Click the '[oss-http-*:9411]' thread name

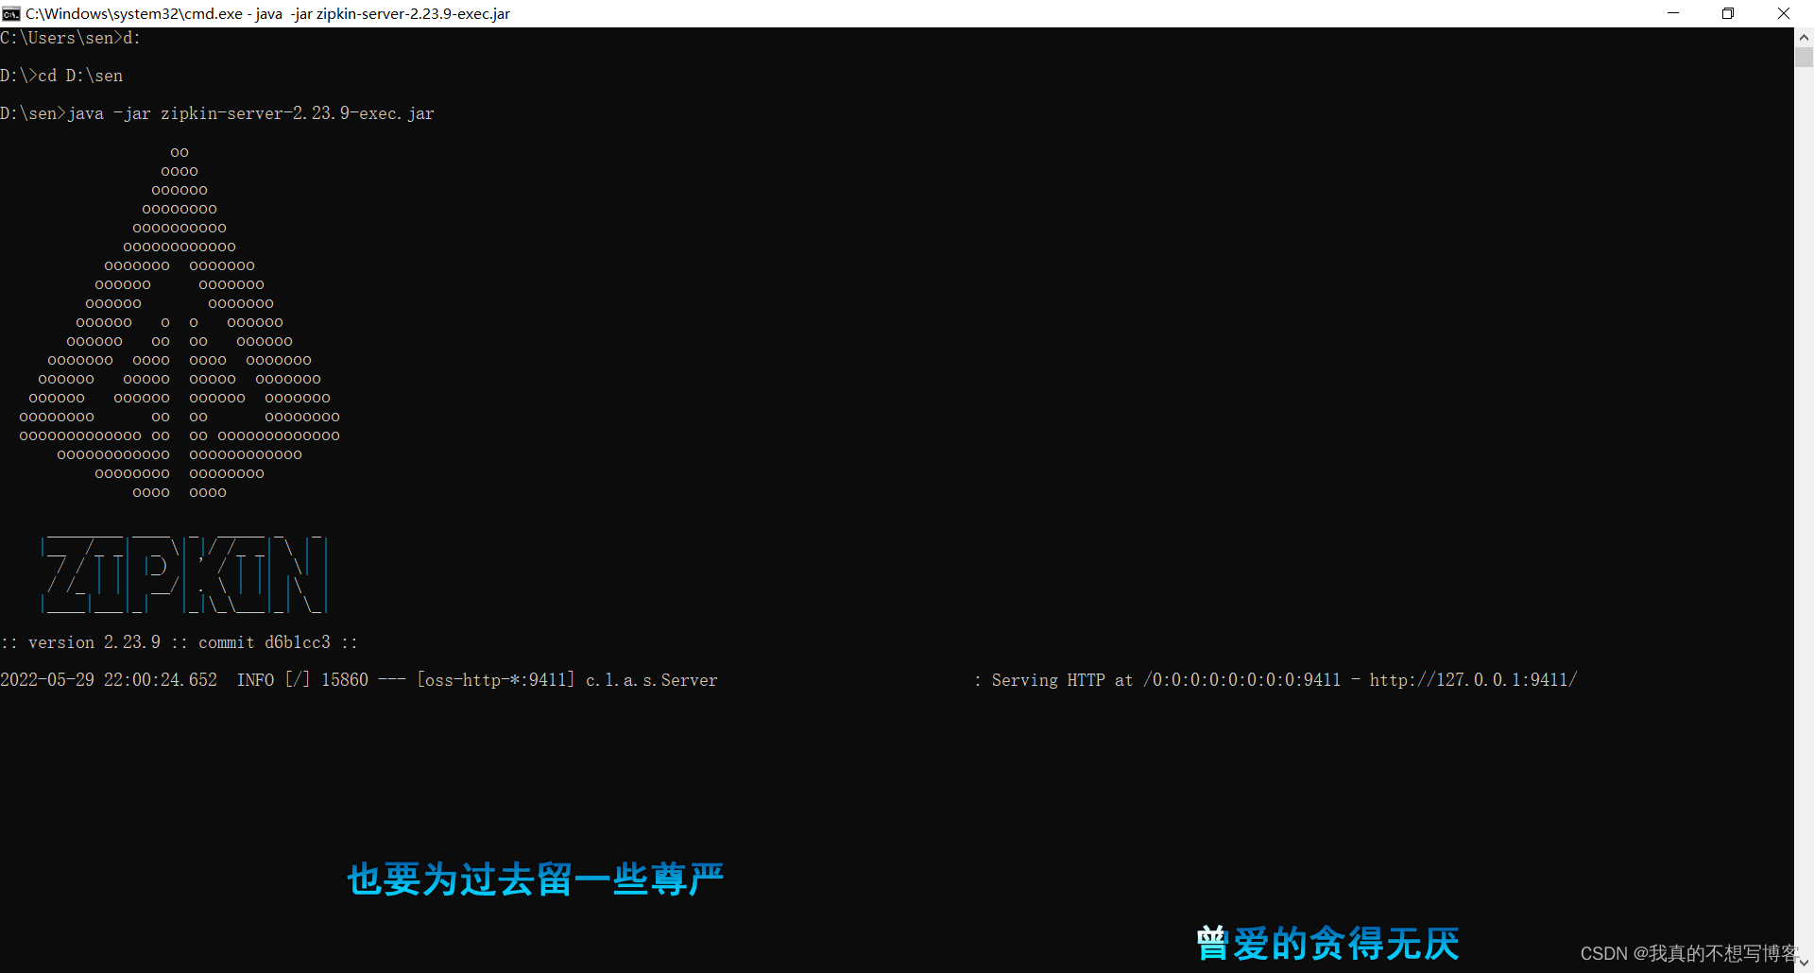pos(496,680)
